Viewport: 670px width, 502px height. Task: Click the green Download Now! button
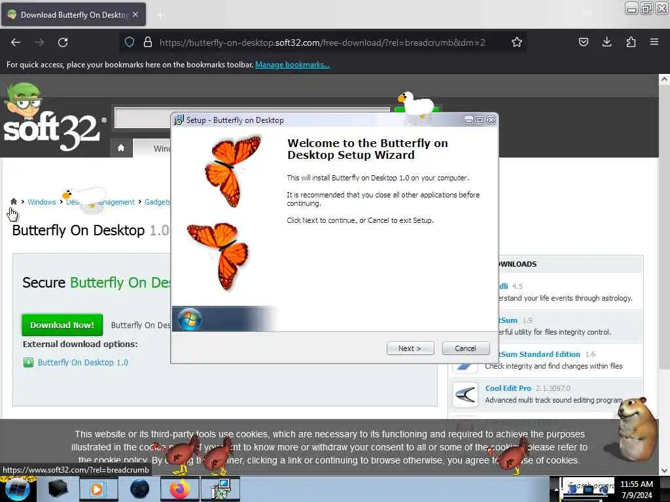(x=62, y=325)
